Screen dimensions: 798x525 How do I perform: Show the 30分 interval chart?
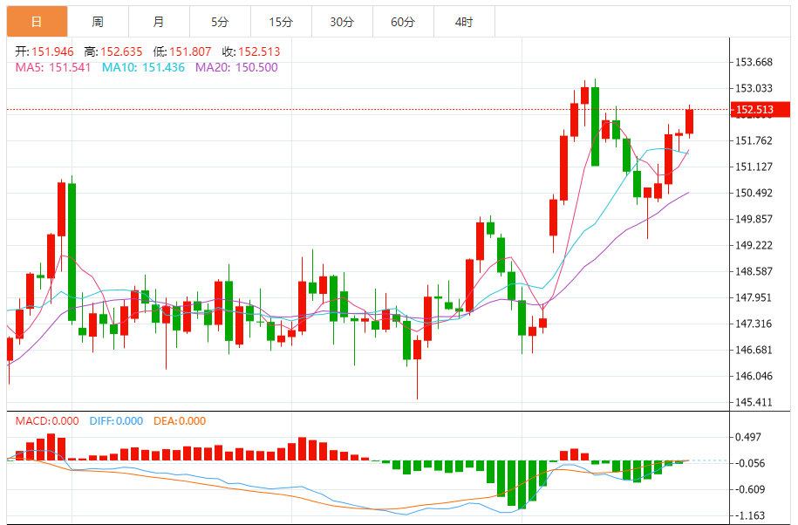pos(342,22)
